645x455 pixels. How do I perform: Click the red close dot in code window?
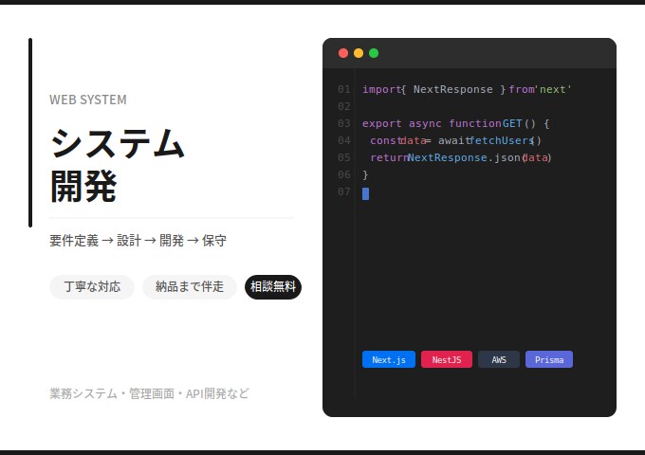tap(343, 53)
